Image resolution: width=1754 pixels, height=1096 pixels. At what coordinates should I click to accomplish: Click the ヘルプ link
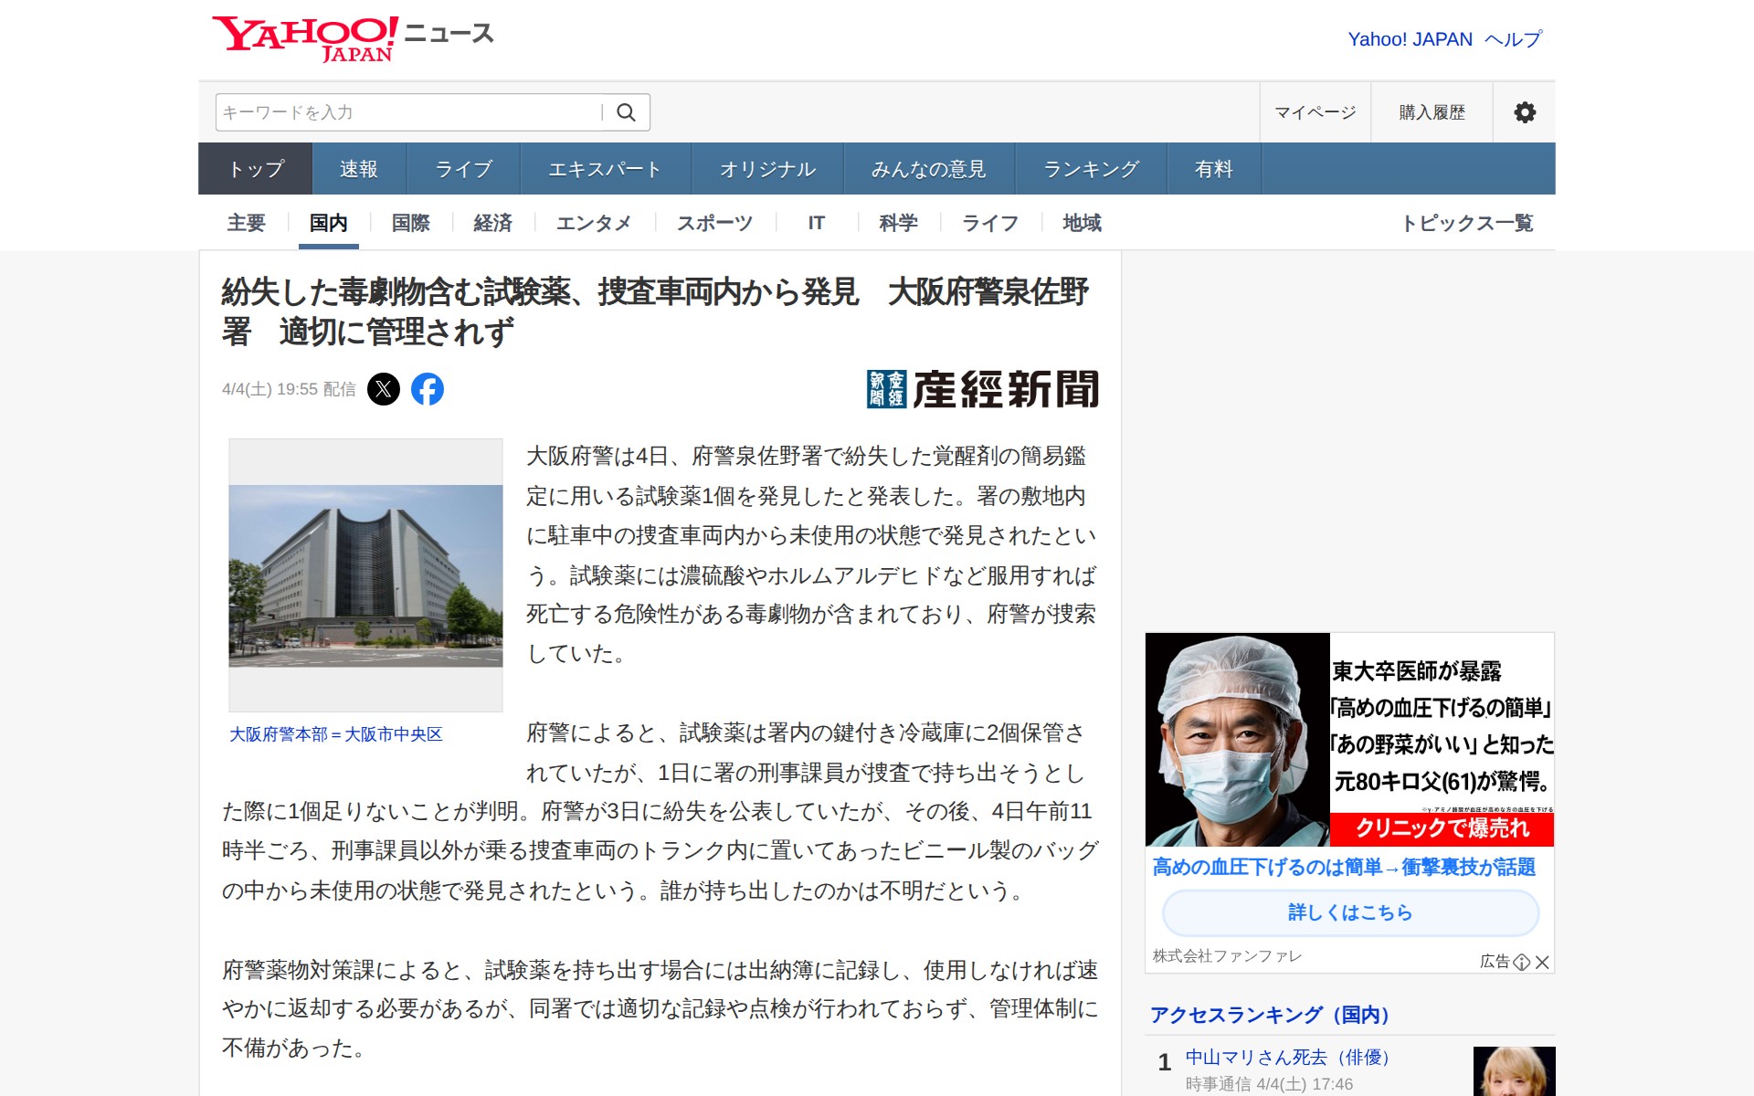[x=1513, y=39]
